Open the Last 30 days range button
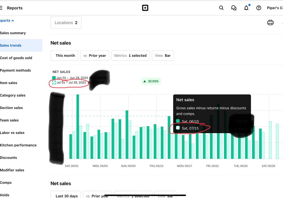 pos(66,196)
